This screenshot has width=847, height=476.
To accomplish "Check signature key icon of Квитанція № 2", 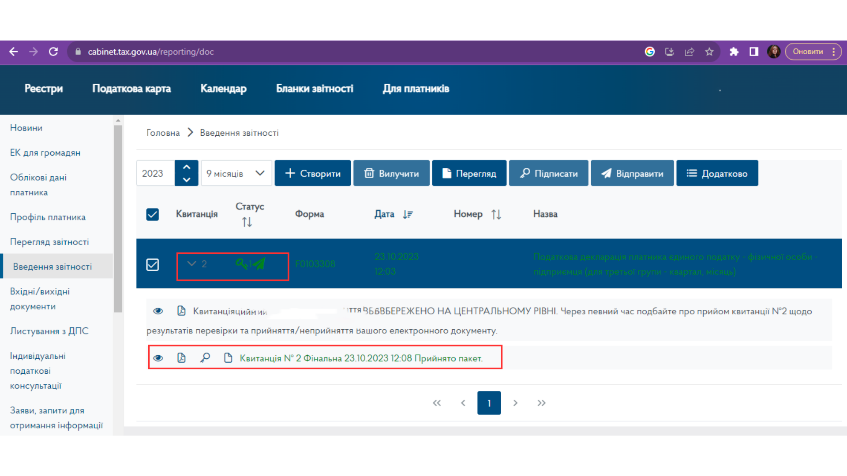I will coord(205,357).
